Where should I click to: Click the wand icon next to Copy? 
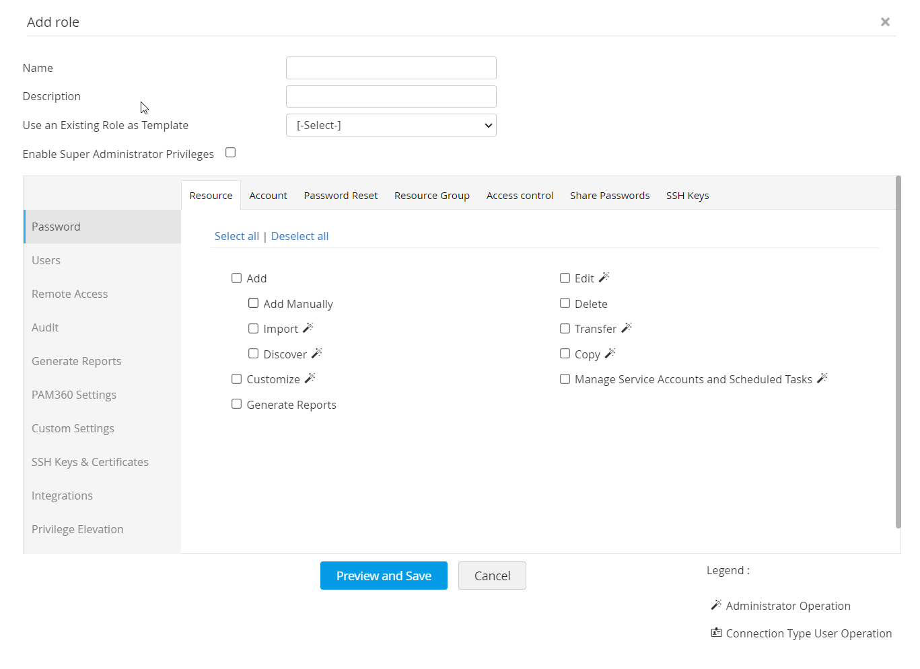[610, 353]
